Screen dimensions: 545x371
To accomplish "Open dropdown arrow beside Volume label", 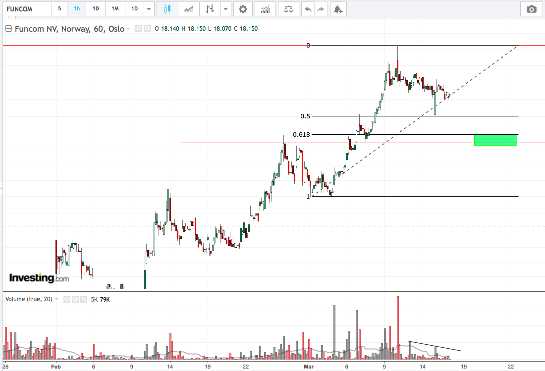I will (56, 299).
